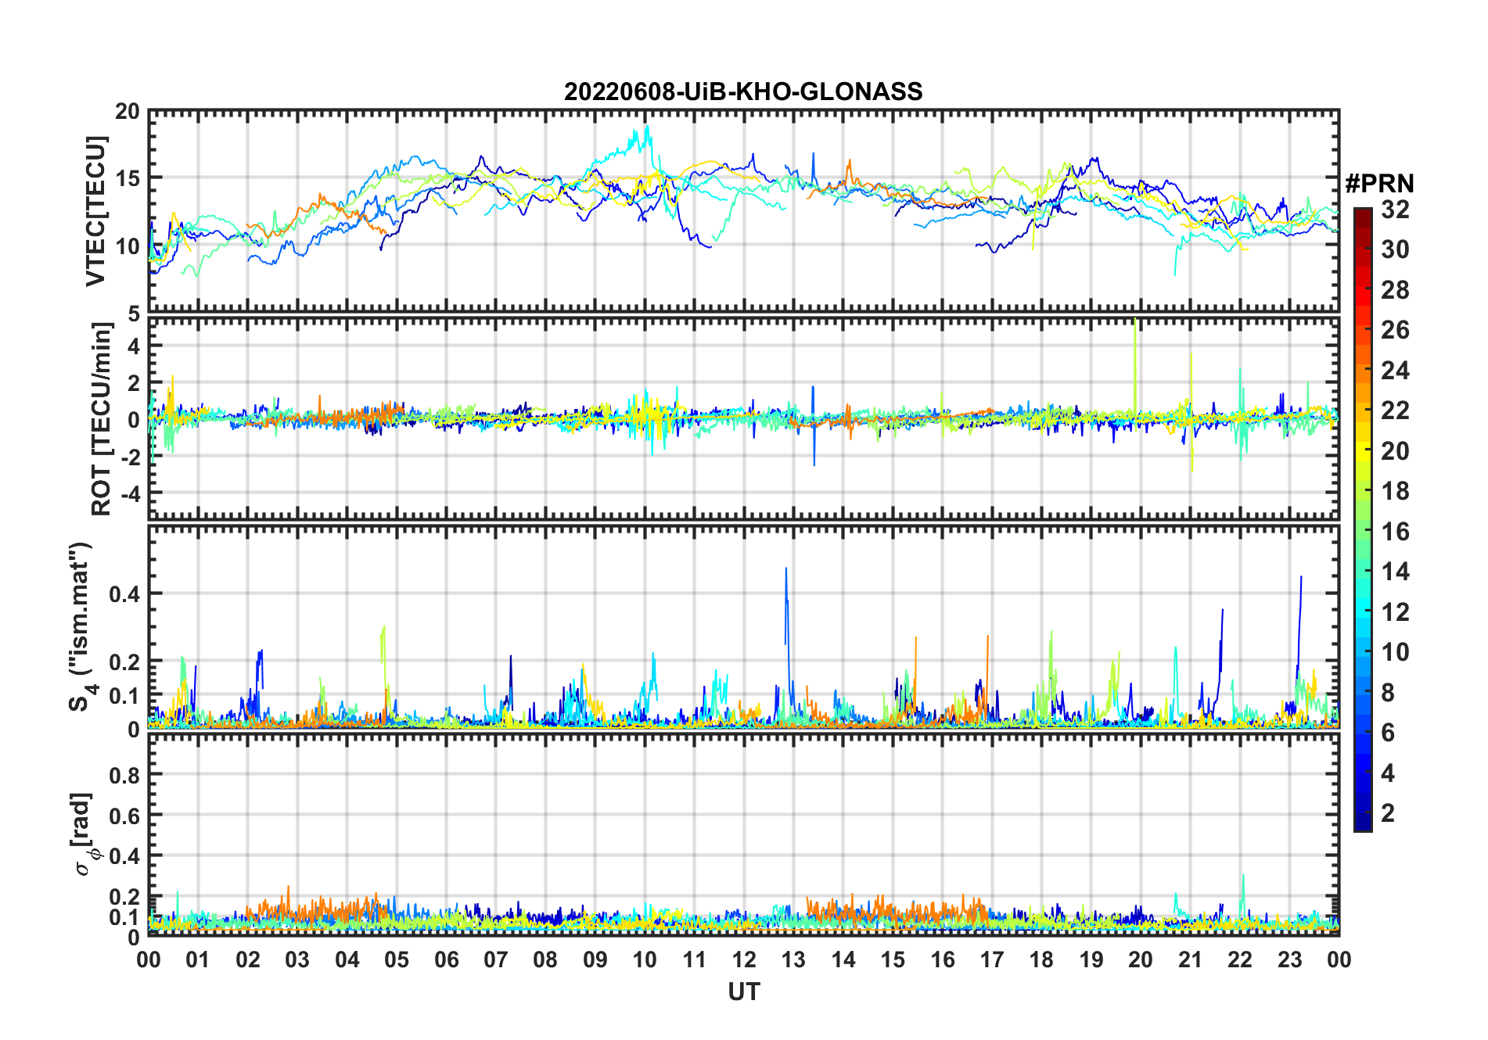Click x-axis hour tick 21
The width and height of the screenshot is (1488, 1040).
(1190, 959)
